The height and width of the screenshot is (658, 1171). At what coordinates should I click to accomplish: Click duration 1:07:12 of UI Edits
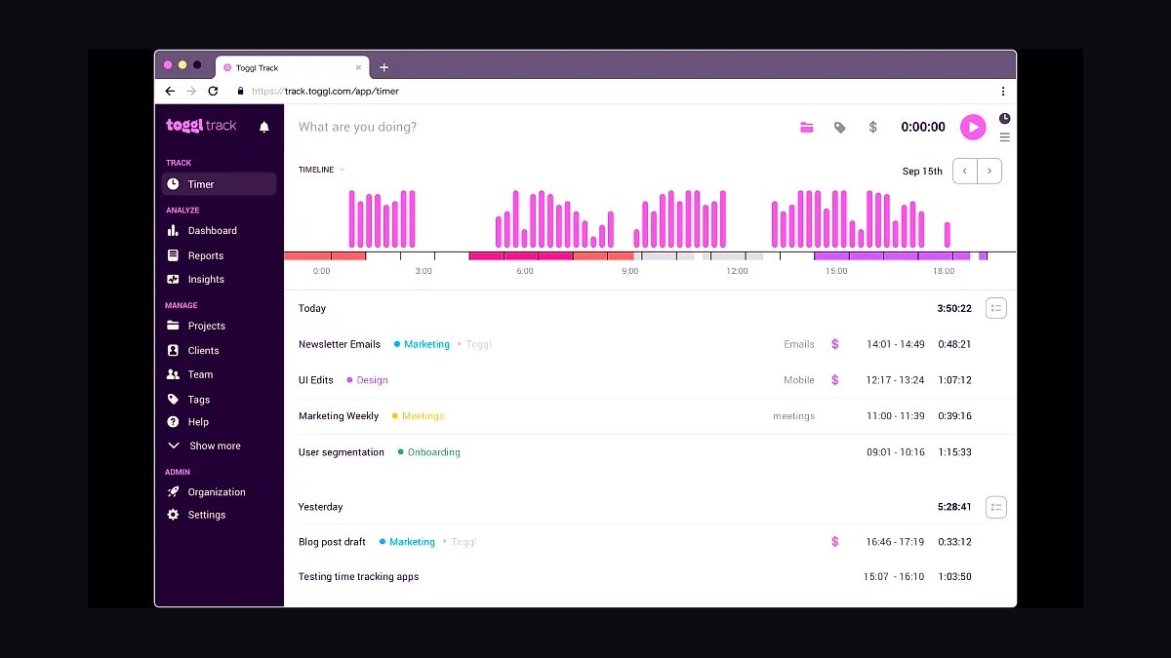[x=954, y=380]
